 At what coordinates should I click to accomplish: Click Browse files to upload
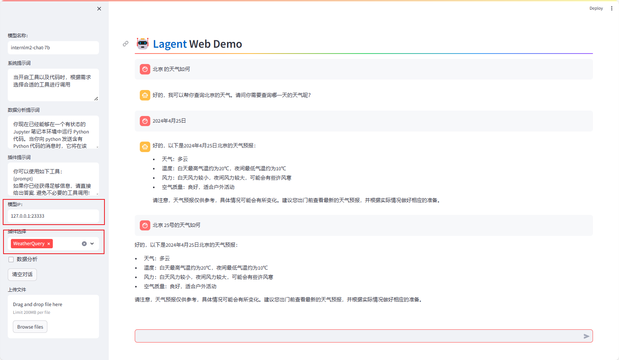click(30, 327)
